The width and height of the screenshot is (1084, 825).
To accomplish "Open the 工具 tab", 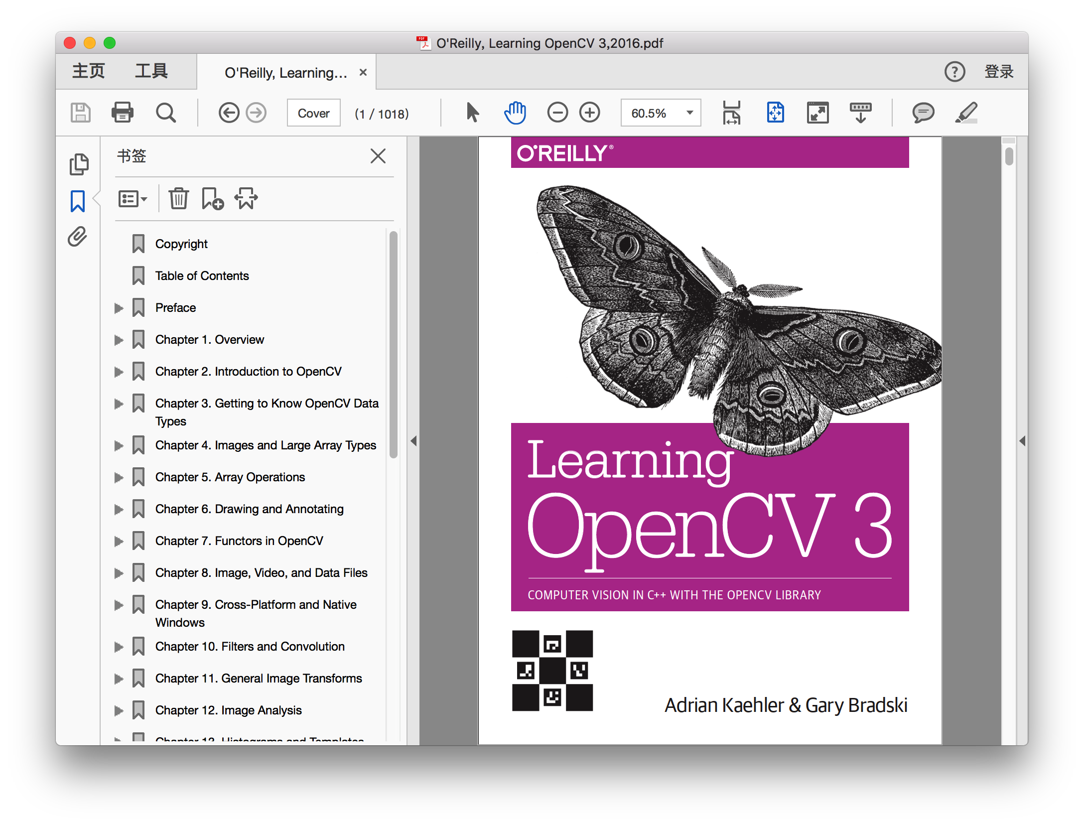I will coord(151,71).
